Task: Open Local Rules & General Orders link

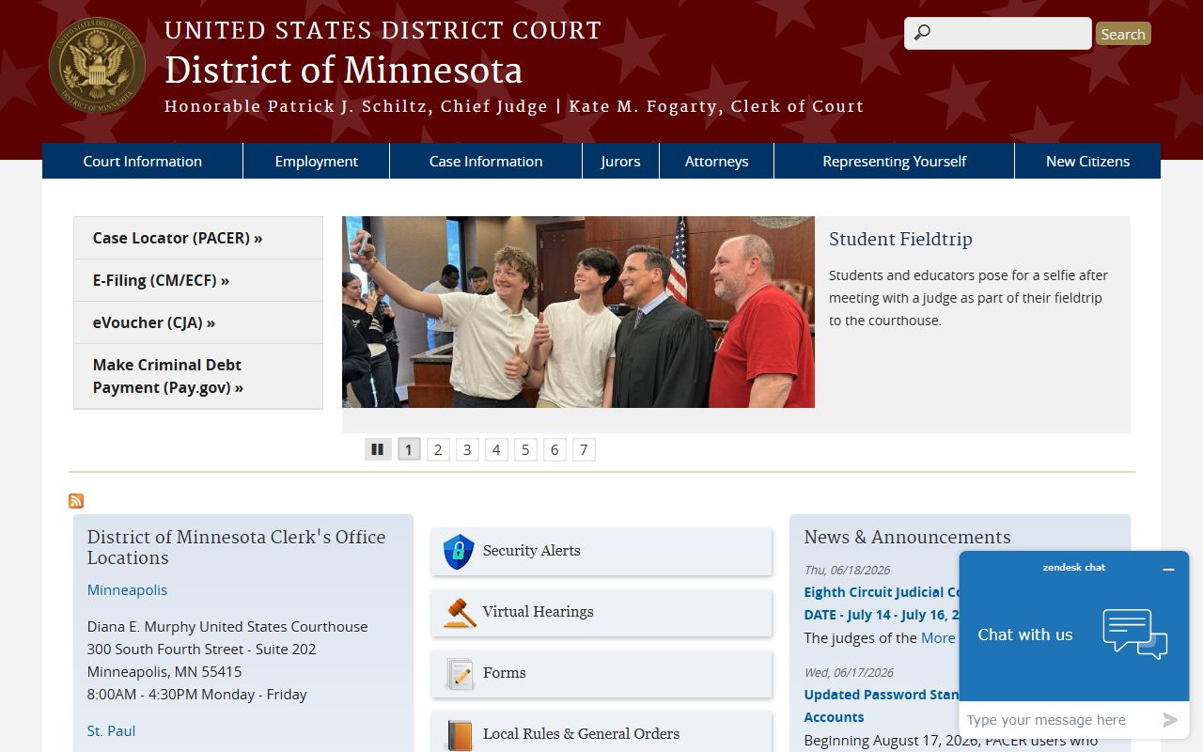Action: [x=581, y=734]
